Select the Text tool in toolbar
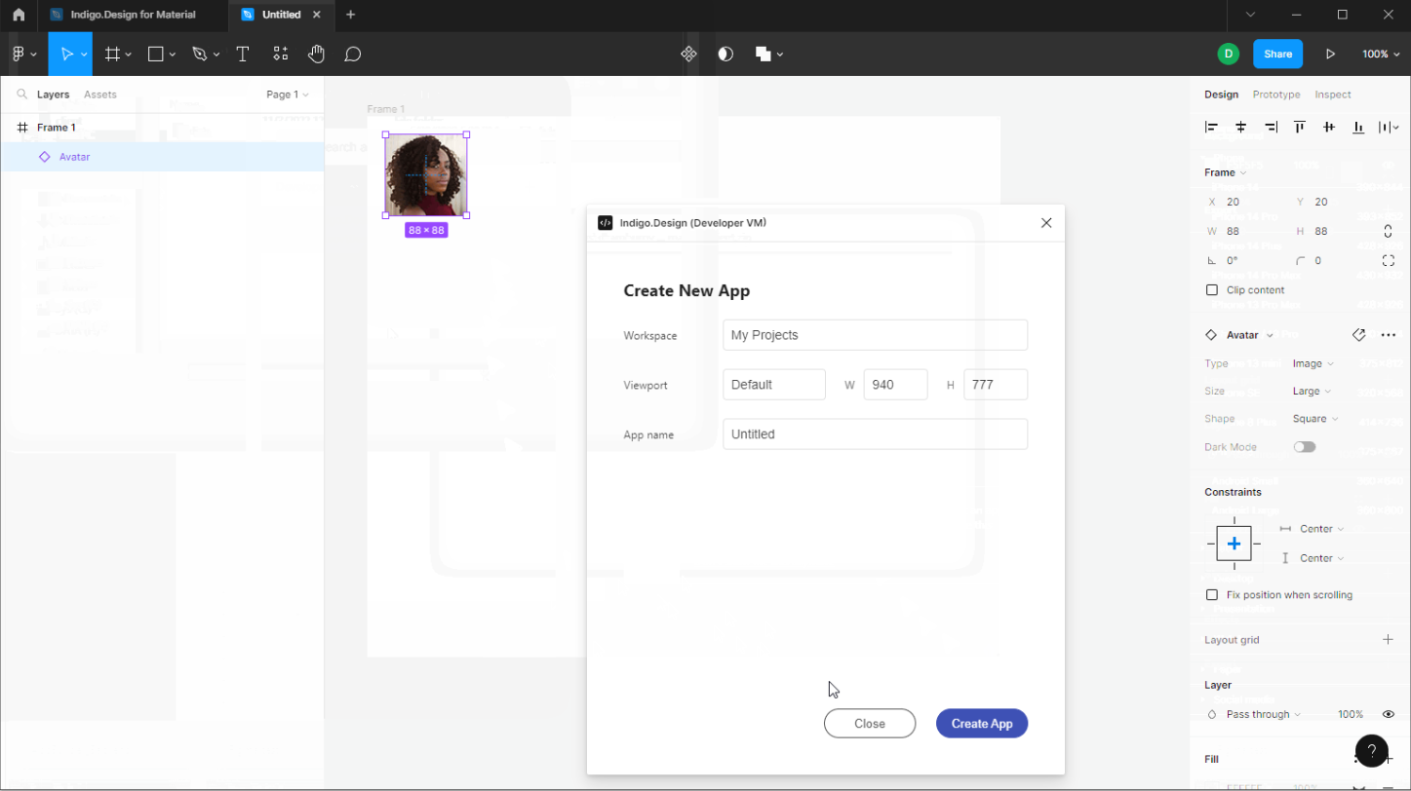This screenshot has width=1411, height=791. point(243,55)
